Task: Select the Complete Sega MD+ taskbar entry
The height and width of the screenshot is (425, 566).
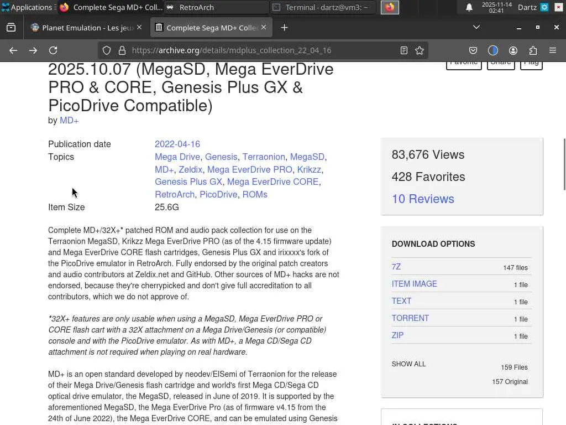Action: point(111,7)
